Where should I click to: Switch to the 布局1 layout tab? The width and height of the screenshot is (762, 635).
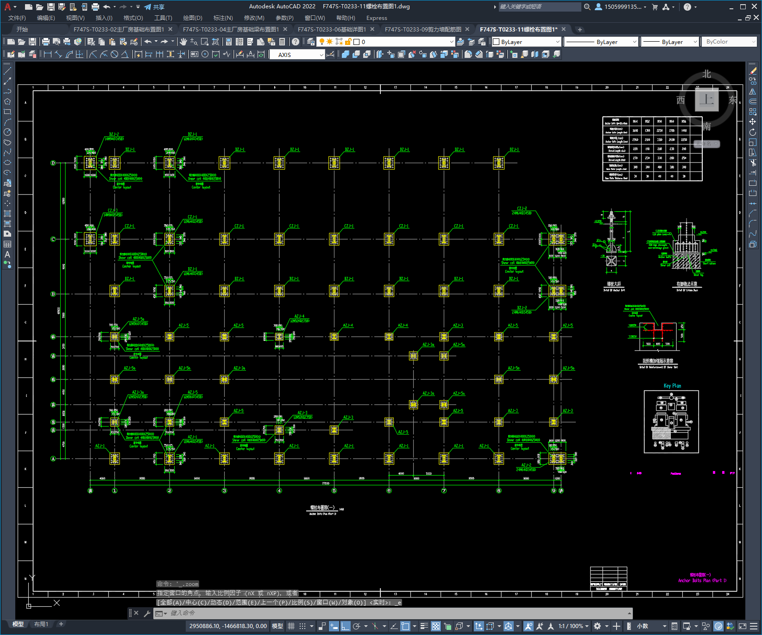click(41, 624)
